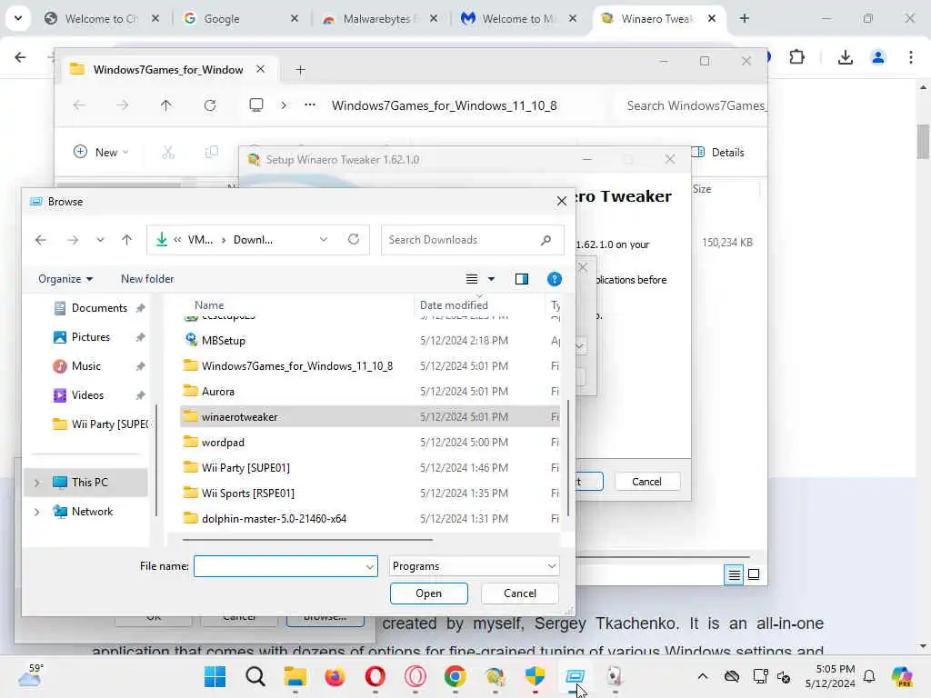Switch to the Google browser tab
Image resolution: width=931 pixels, height=698 pixels.
(x=239, y=19)
